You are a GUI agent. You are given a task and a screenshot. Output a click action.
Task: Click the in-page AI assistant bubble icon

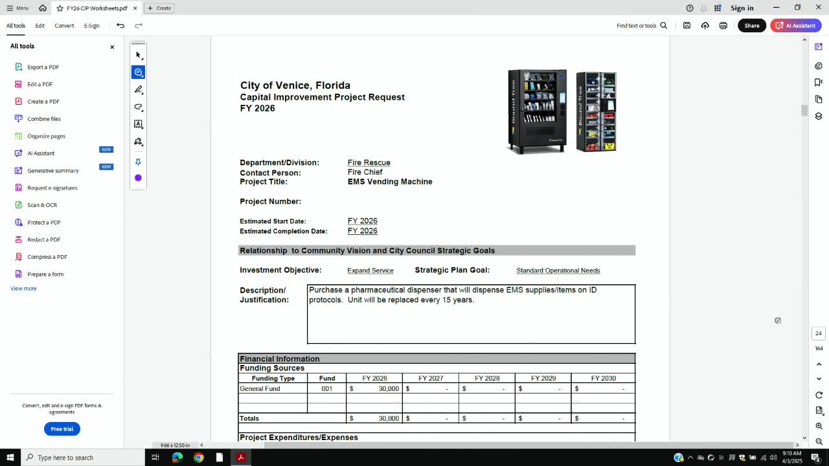(x=778, y=320)
